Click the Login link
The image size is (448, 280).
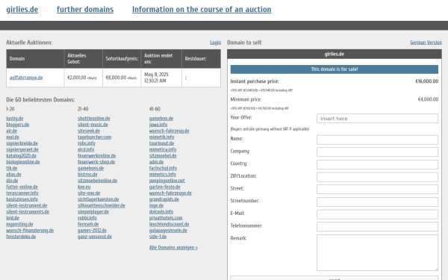point(216,43)
